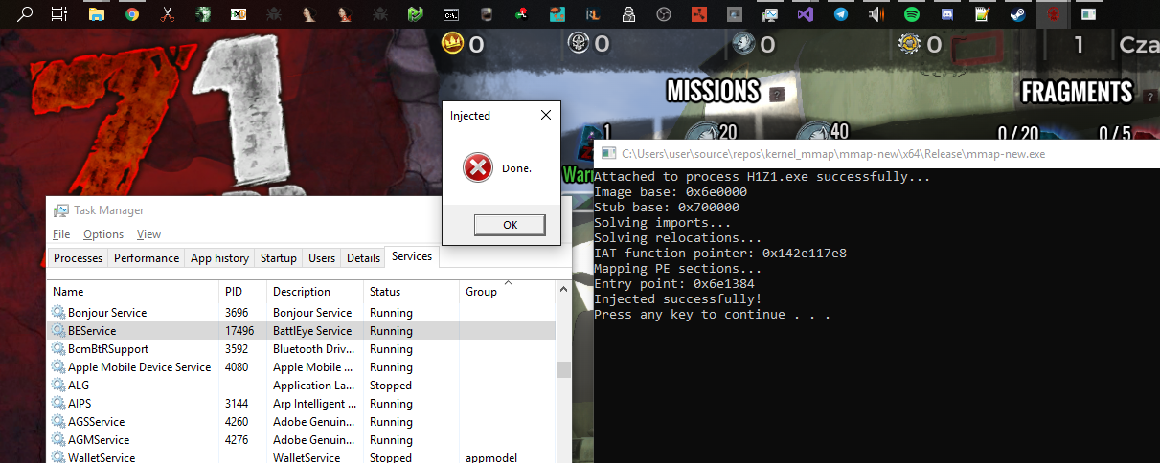Open File Explorer from the taskbar
Image resolution: width=1160 pixels, height=463 pixels.
[96, 14]
